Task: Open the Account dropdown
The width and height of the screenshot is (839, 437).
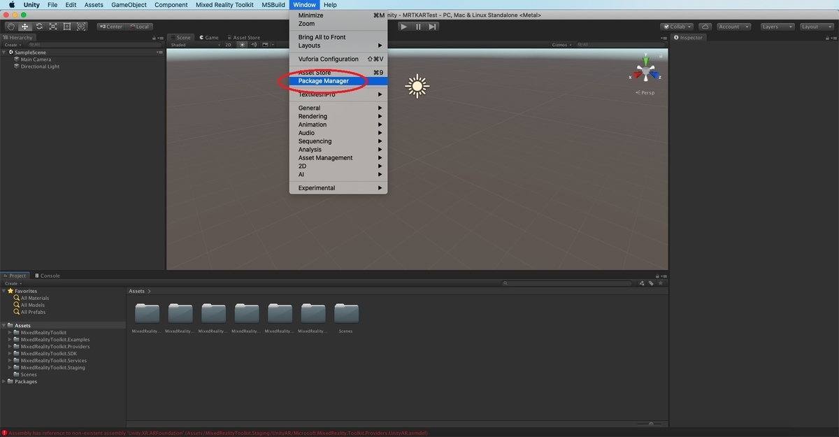Action: click(x=733, y=27)
